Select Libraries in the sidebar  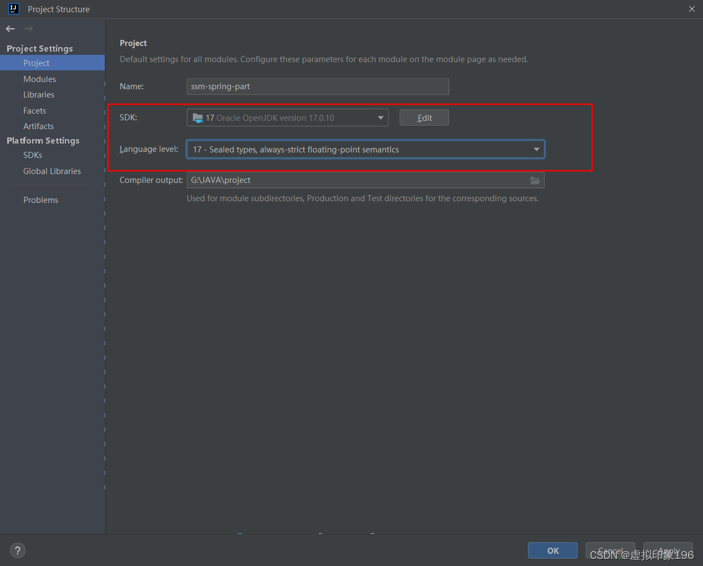pos(38,94)
